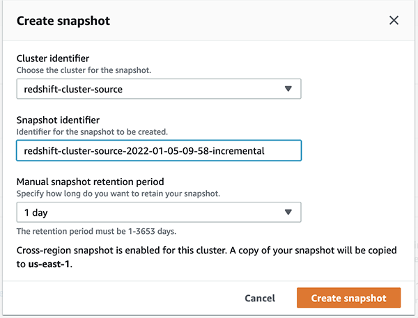Viewport: 418px width, 318px height.
Task: Focus the Snapshot identifier text field
Action: [x=159, y=150]
